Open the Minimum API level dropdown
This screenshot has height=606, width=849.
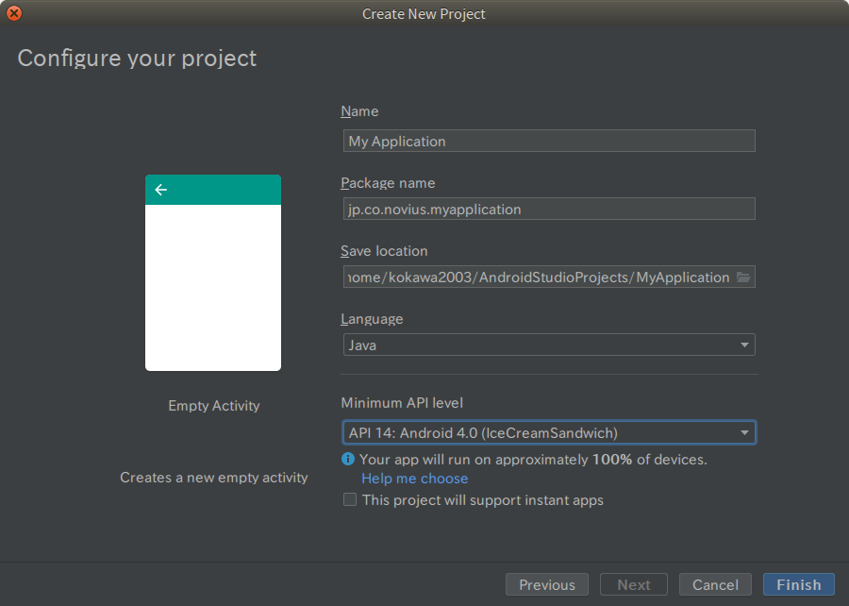click(x=549, y=432)
